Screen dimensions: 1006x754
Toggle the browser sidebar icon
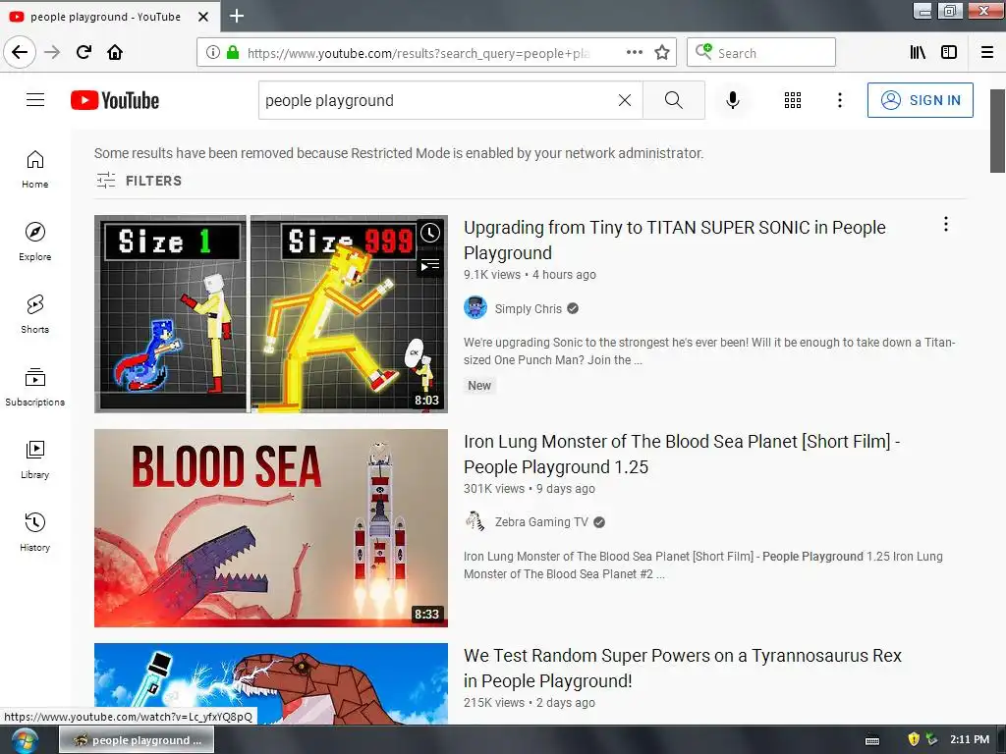[x=949, y=53]
